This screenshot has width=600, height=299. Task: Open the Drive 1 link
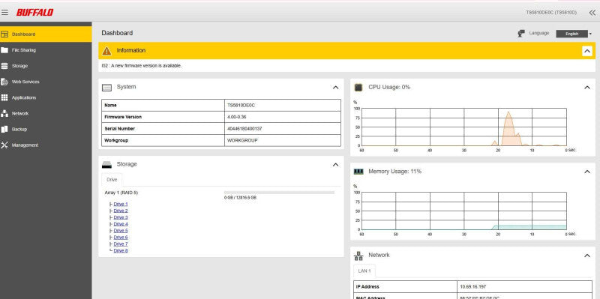tap(121, 204)
